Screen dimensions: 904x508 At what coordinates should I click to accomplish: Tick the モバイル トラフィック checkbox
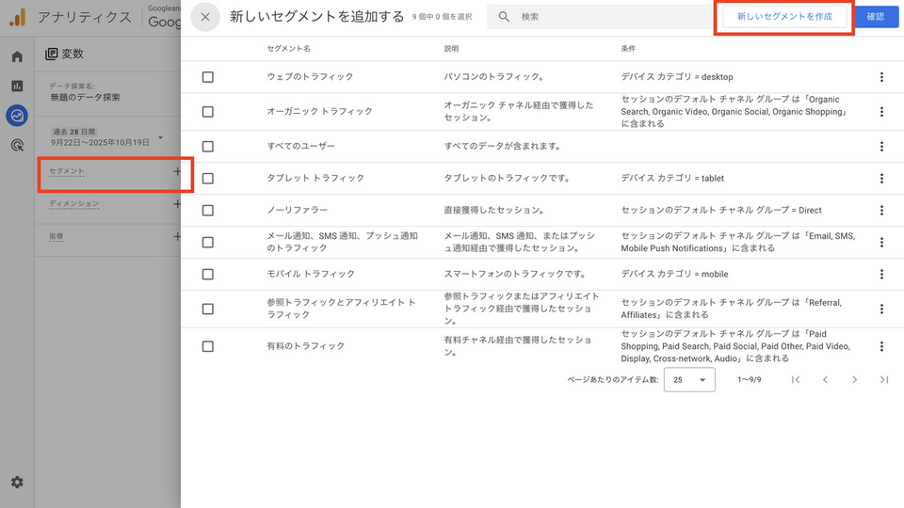point(208,274)
